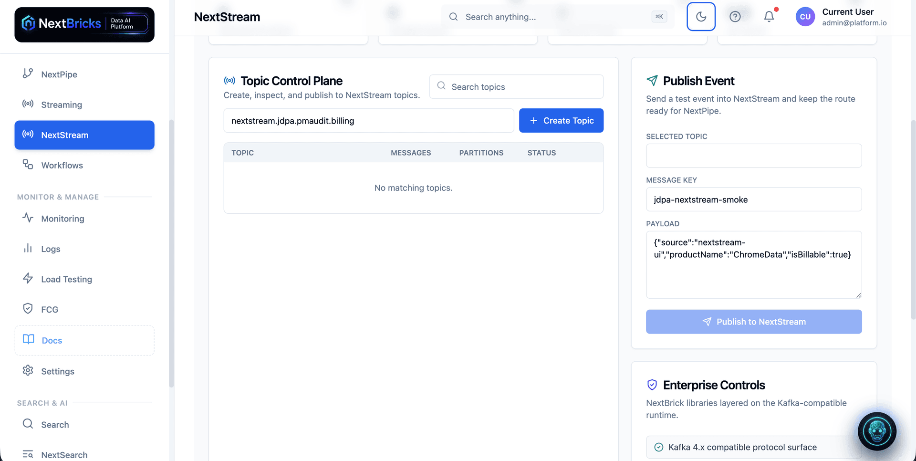Click Publish to NextStream button
Screen dimensions: 916x461
pos(754,322)
